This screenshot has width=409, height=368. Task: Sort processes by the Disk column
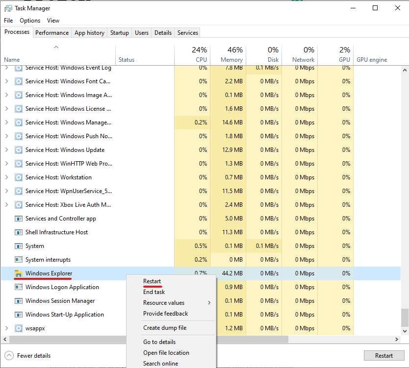pos(264,55)
